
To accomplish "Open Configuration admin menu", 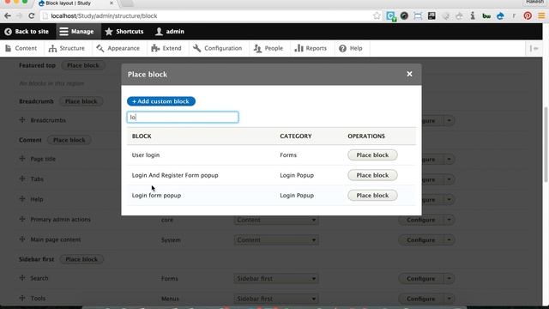I will [x=217, y=48].
